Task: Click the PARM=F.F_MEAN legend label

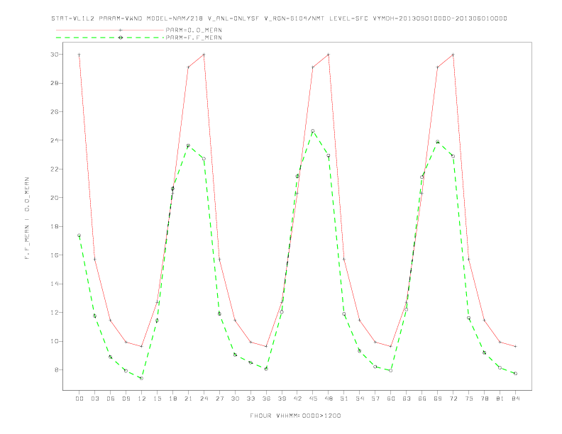Action: point(194,38)
